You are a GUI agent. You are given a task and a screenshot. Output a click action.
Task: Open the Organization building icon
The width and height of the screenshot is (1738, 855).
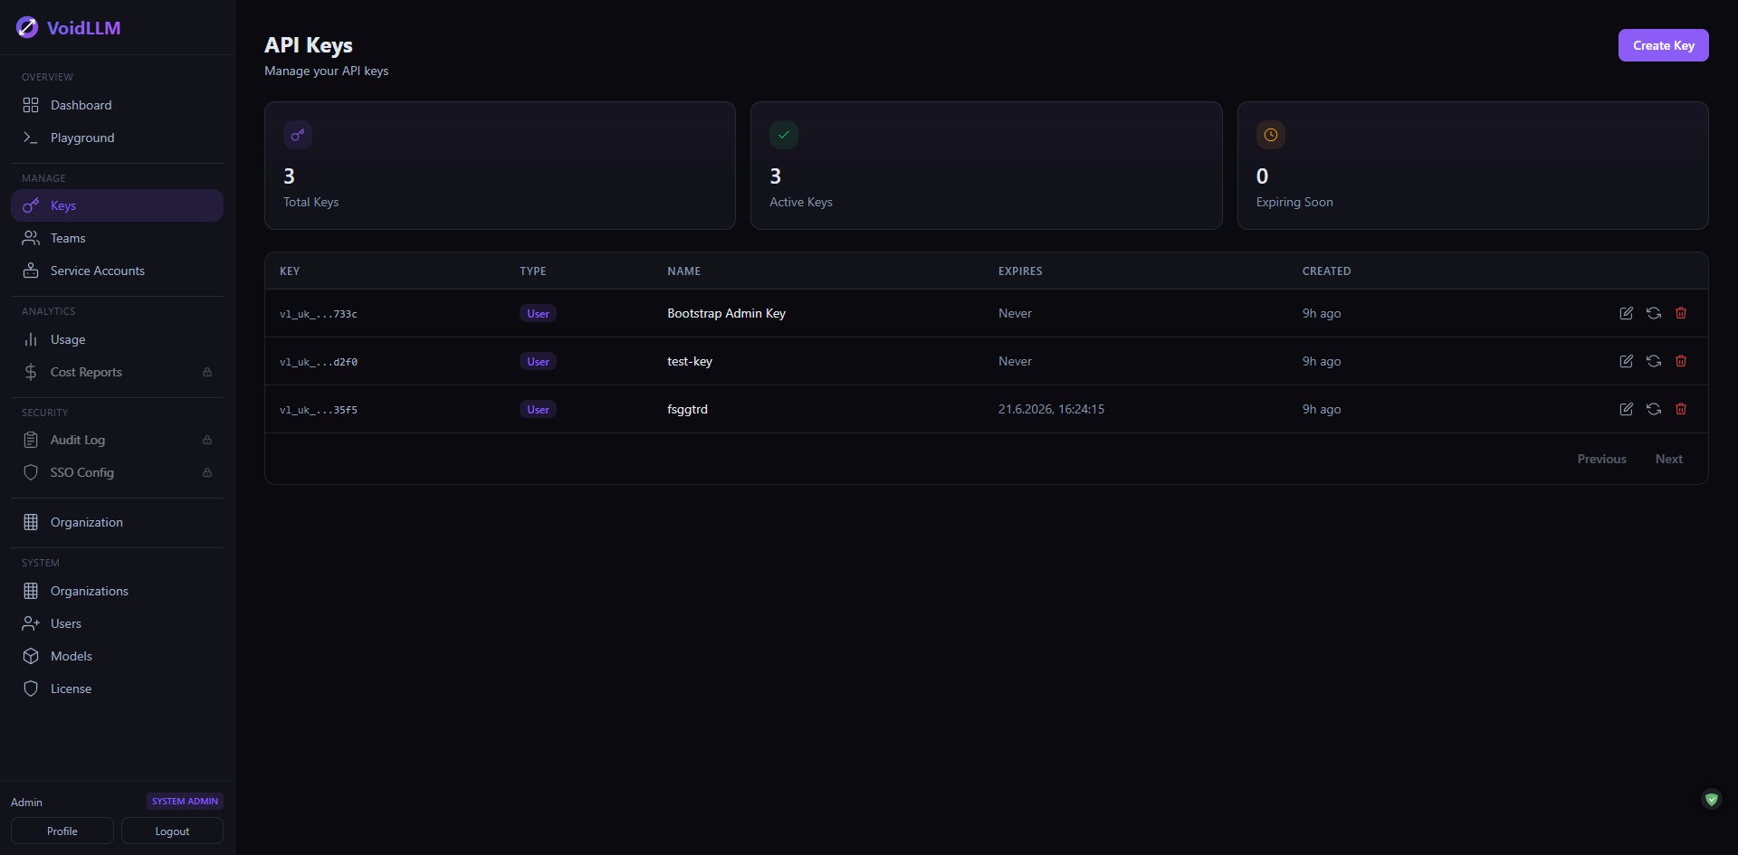coord(31,522)
